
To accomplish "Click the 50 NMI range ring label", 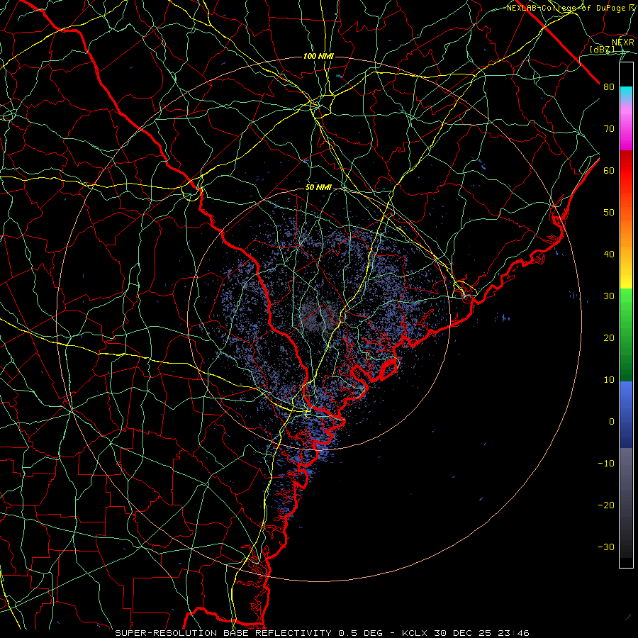I will (318, 188).
